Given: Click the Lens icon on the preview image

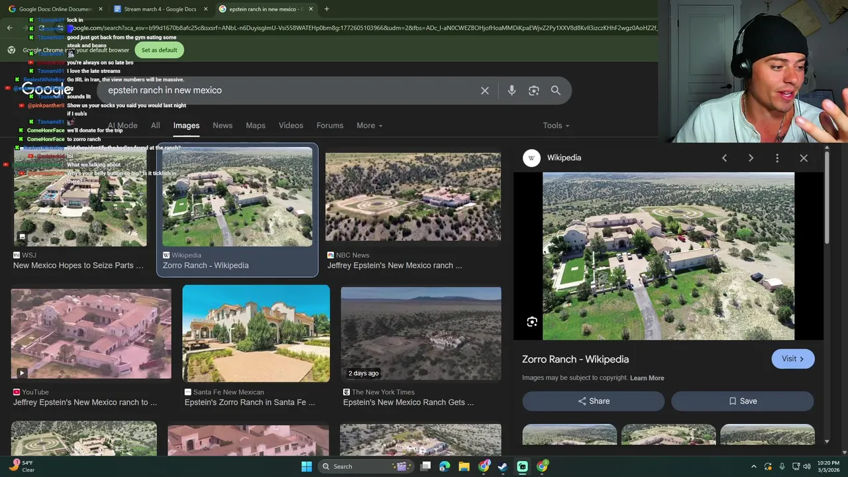Looking at the screenshot, I should (532, 322).
